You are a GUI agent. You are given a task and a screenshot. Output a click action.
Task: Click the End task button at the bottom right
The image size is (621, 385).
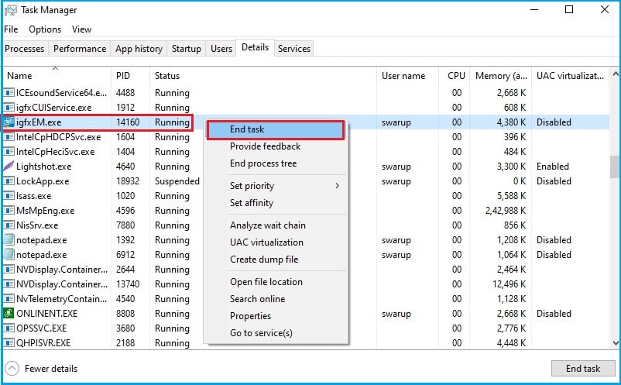coord(583,369)
